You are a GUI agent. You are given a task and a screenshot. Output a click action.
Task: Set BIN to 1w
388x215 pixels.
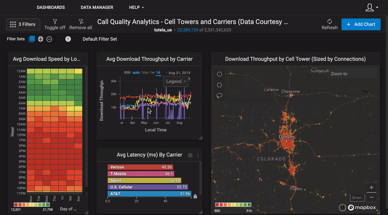(152, 73)
